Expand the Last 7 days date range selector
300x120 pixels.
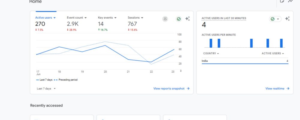click(46, 88)
